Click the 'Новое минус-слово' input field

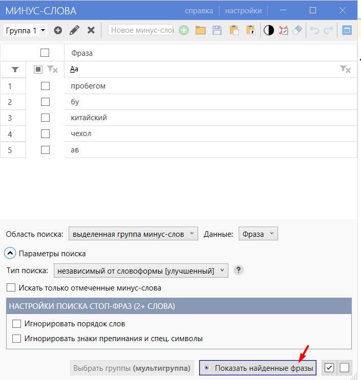(x=140, y=30)
